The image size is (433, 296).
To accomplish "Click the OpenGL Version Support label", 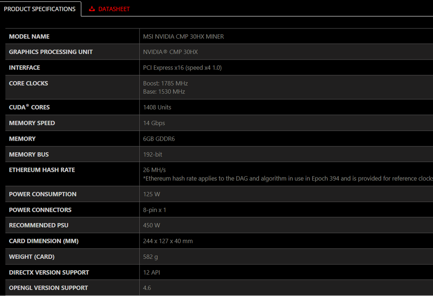I will (x=48, y=288).
